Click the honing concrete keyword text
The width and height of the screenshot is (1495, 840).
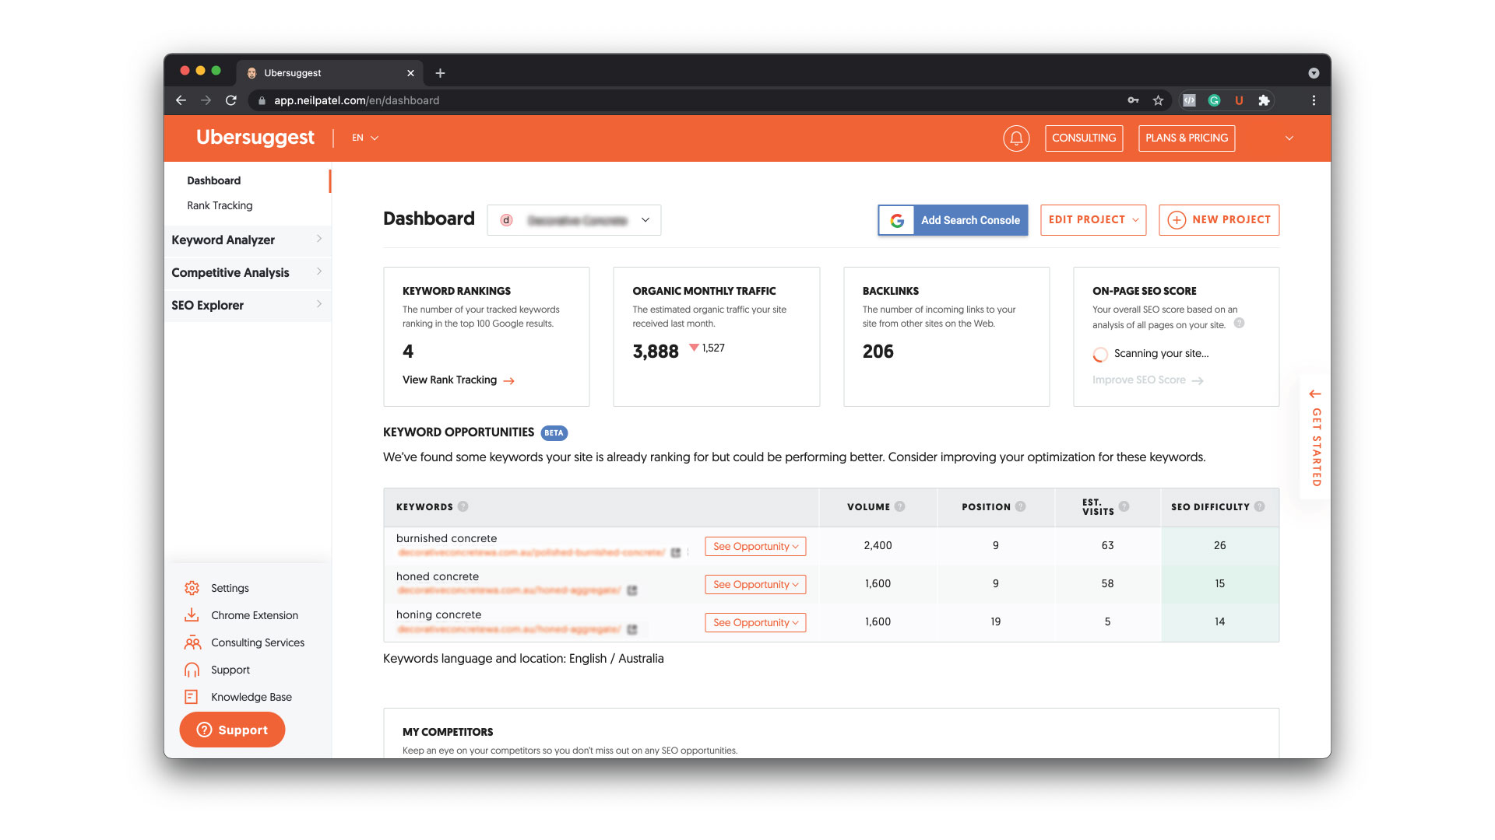(x=438, y=614)
